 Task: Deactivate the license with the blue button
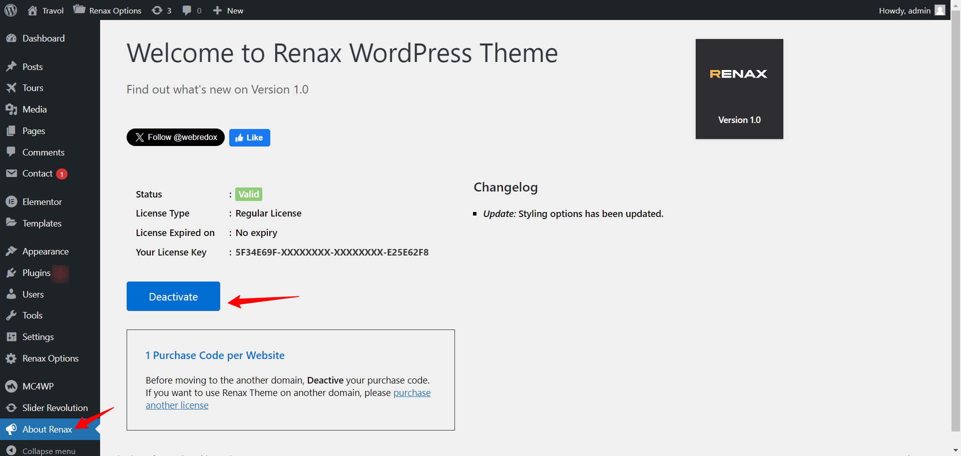click(x=173, y=296)
